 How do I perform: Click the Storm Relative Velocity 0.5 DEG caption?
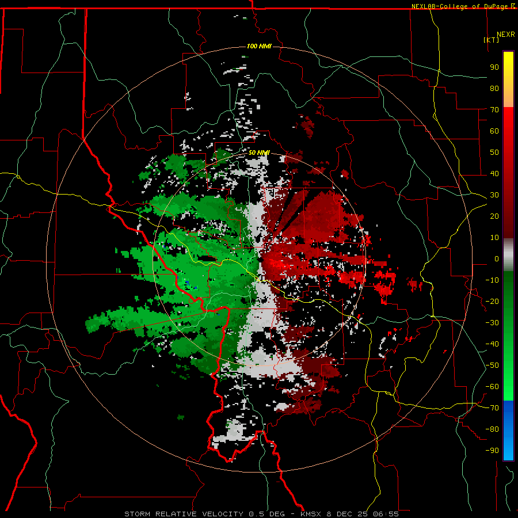(x=204, y=514)
